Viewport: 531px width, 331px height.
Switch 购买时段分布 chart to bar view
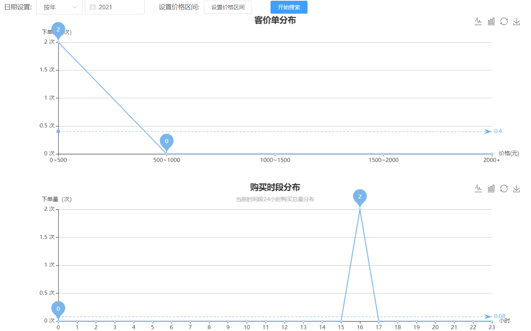tap(491, 189)
